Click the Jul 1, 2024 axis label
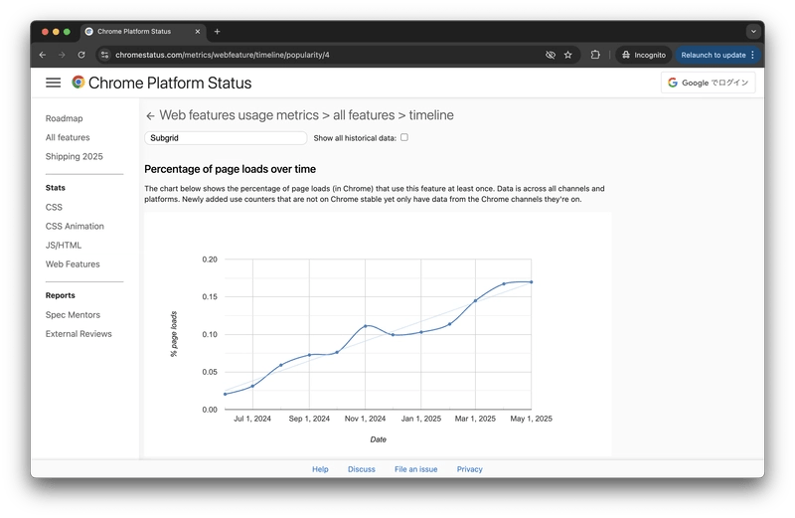Image resolution: width=795 pixels, height=518 pixels. coord(252,419)
